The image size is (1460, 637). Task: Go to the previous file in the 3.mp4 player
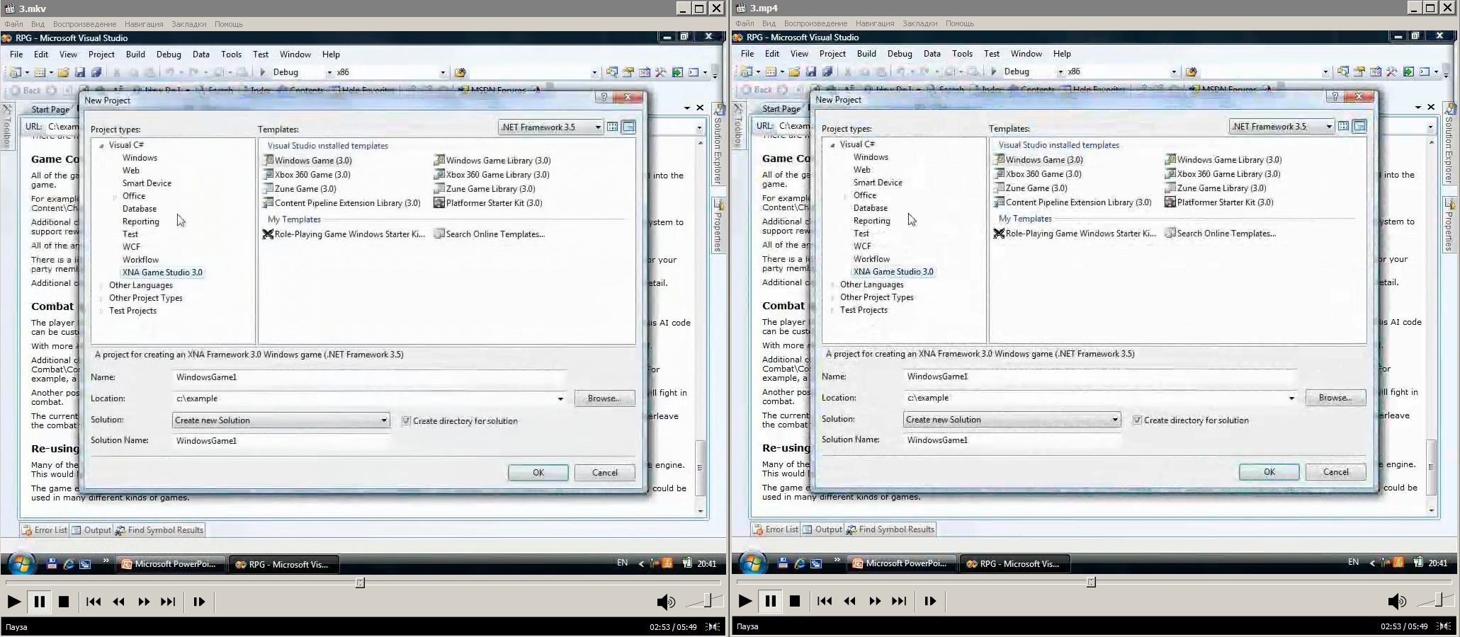[825, 601]
